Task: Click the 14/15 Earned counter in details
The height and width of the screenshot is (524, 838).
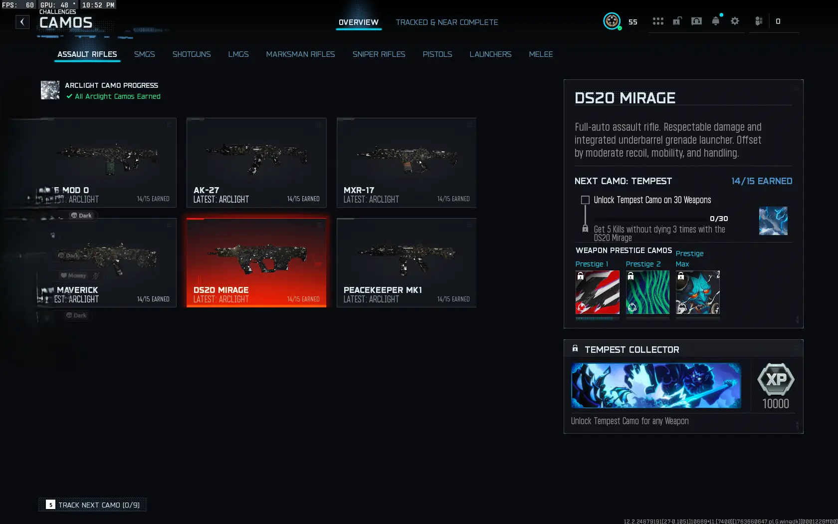Action: tap(762, 181)
